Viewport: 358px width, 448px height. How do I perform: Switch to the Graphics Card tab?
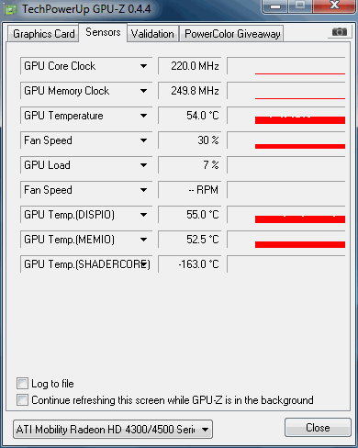click(43, 34)
